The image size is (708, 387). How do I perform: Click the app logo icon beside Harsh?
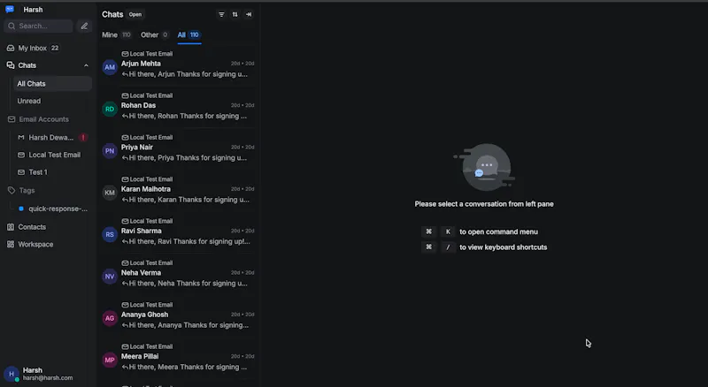[10, 9]
